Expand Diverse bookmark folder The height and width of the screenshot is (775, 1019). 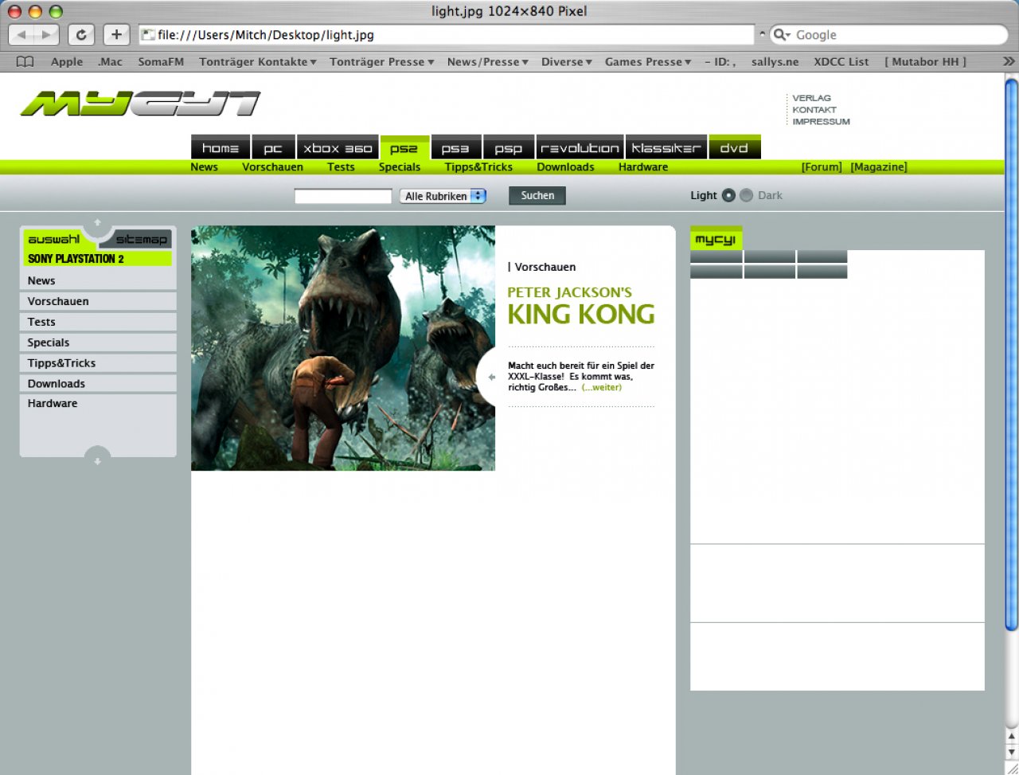click(567, 61)
